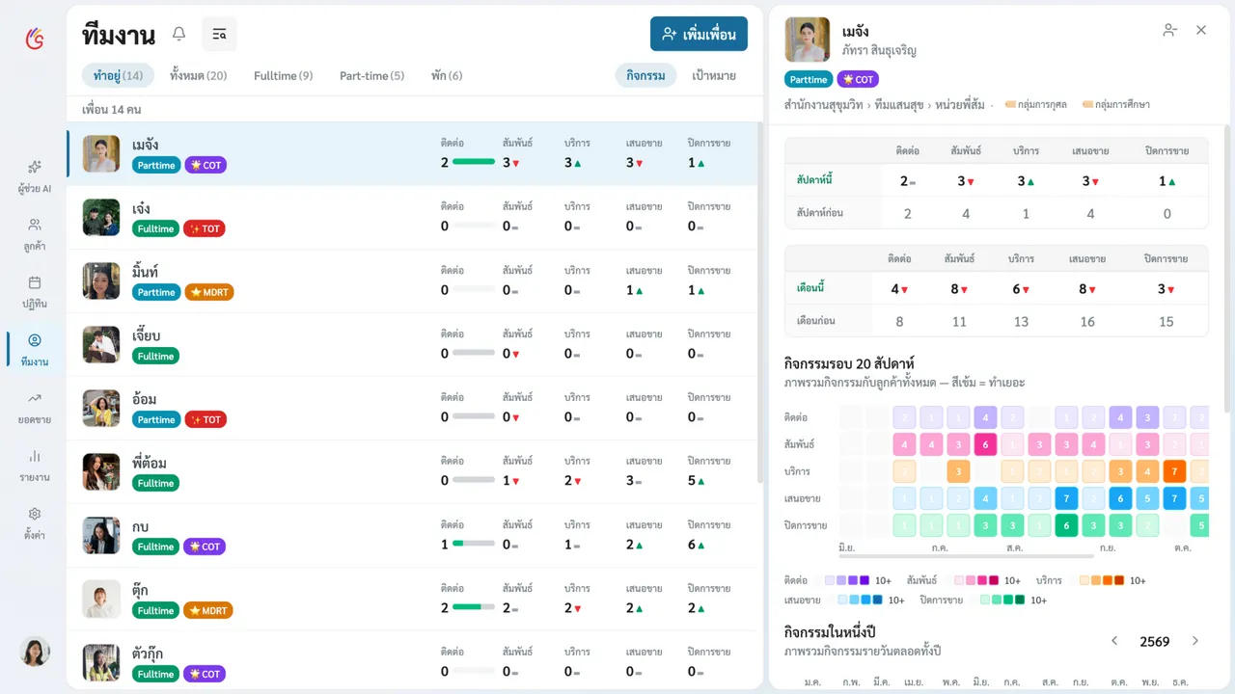Open the search filter icon beside the bell

(219, 35)
